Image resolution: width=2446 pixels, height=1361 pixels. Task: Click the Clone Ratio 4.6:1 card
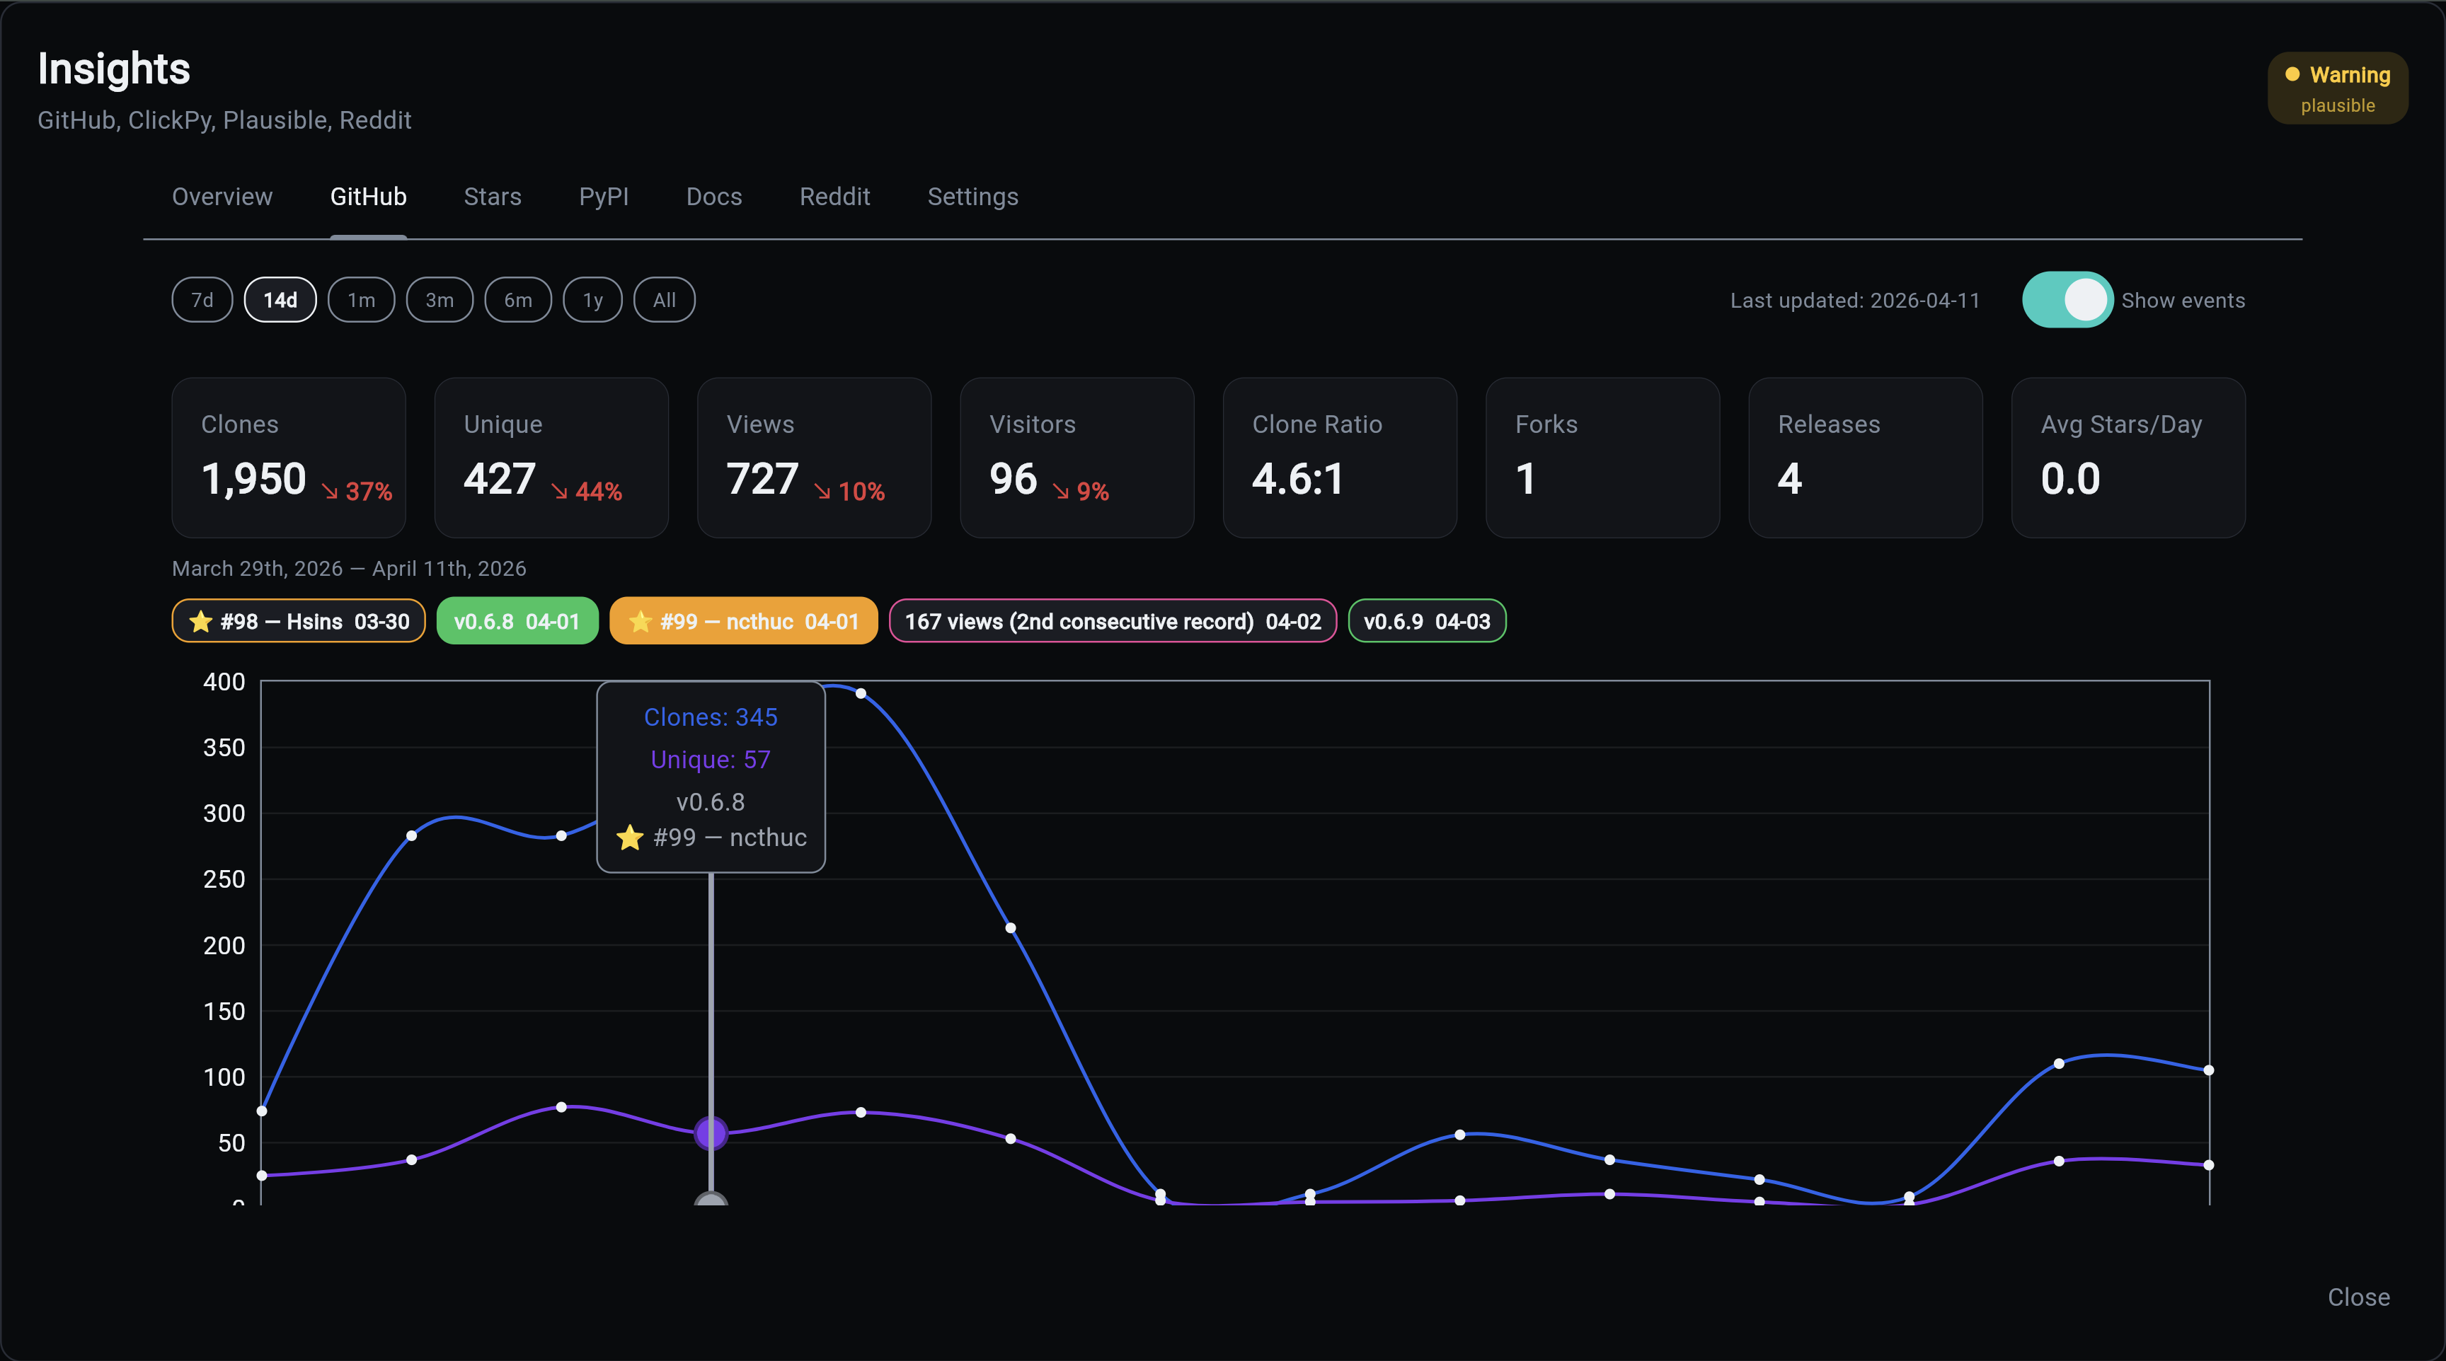tap(1339, 458)
